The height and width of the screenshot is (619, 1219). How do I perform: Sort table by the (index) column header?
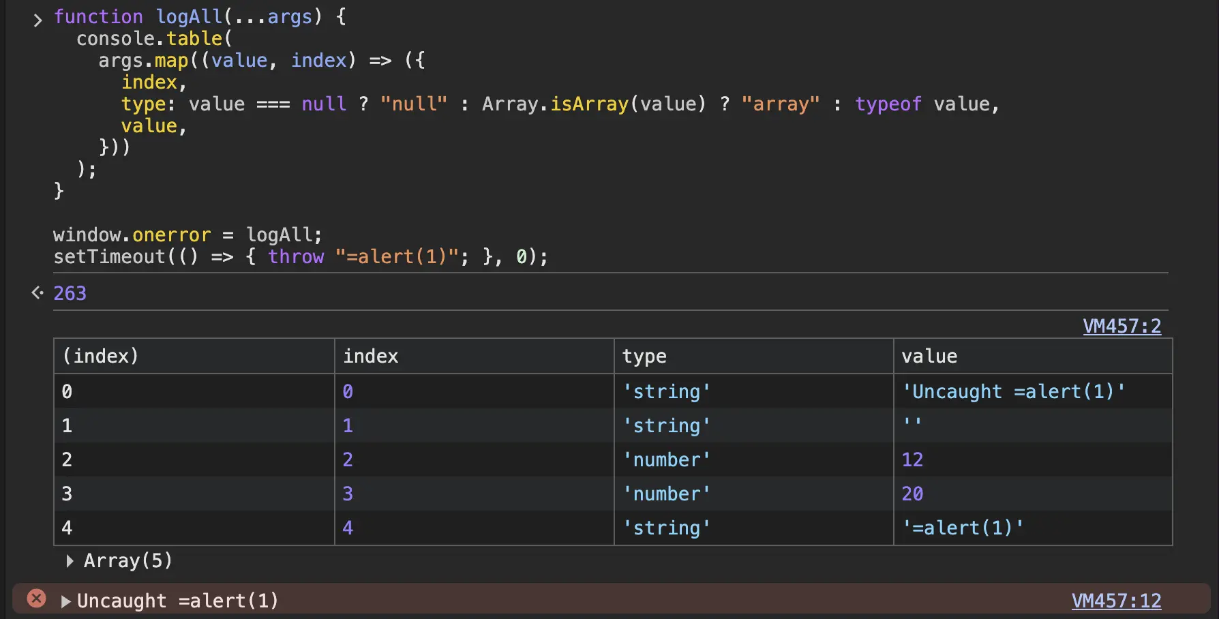click(x=194, y=356)
